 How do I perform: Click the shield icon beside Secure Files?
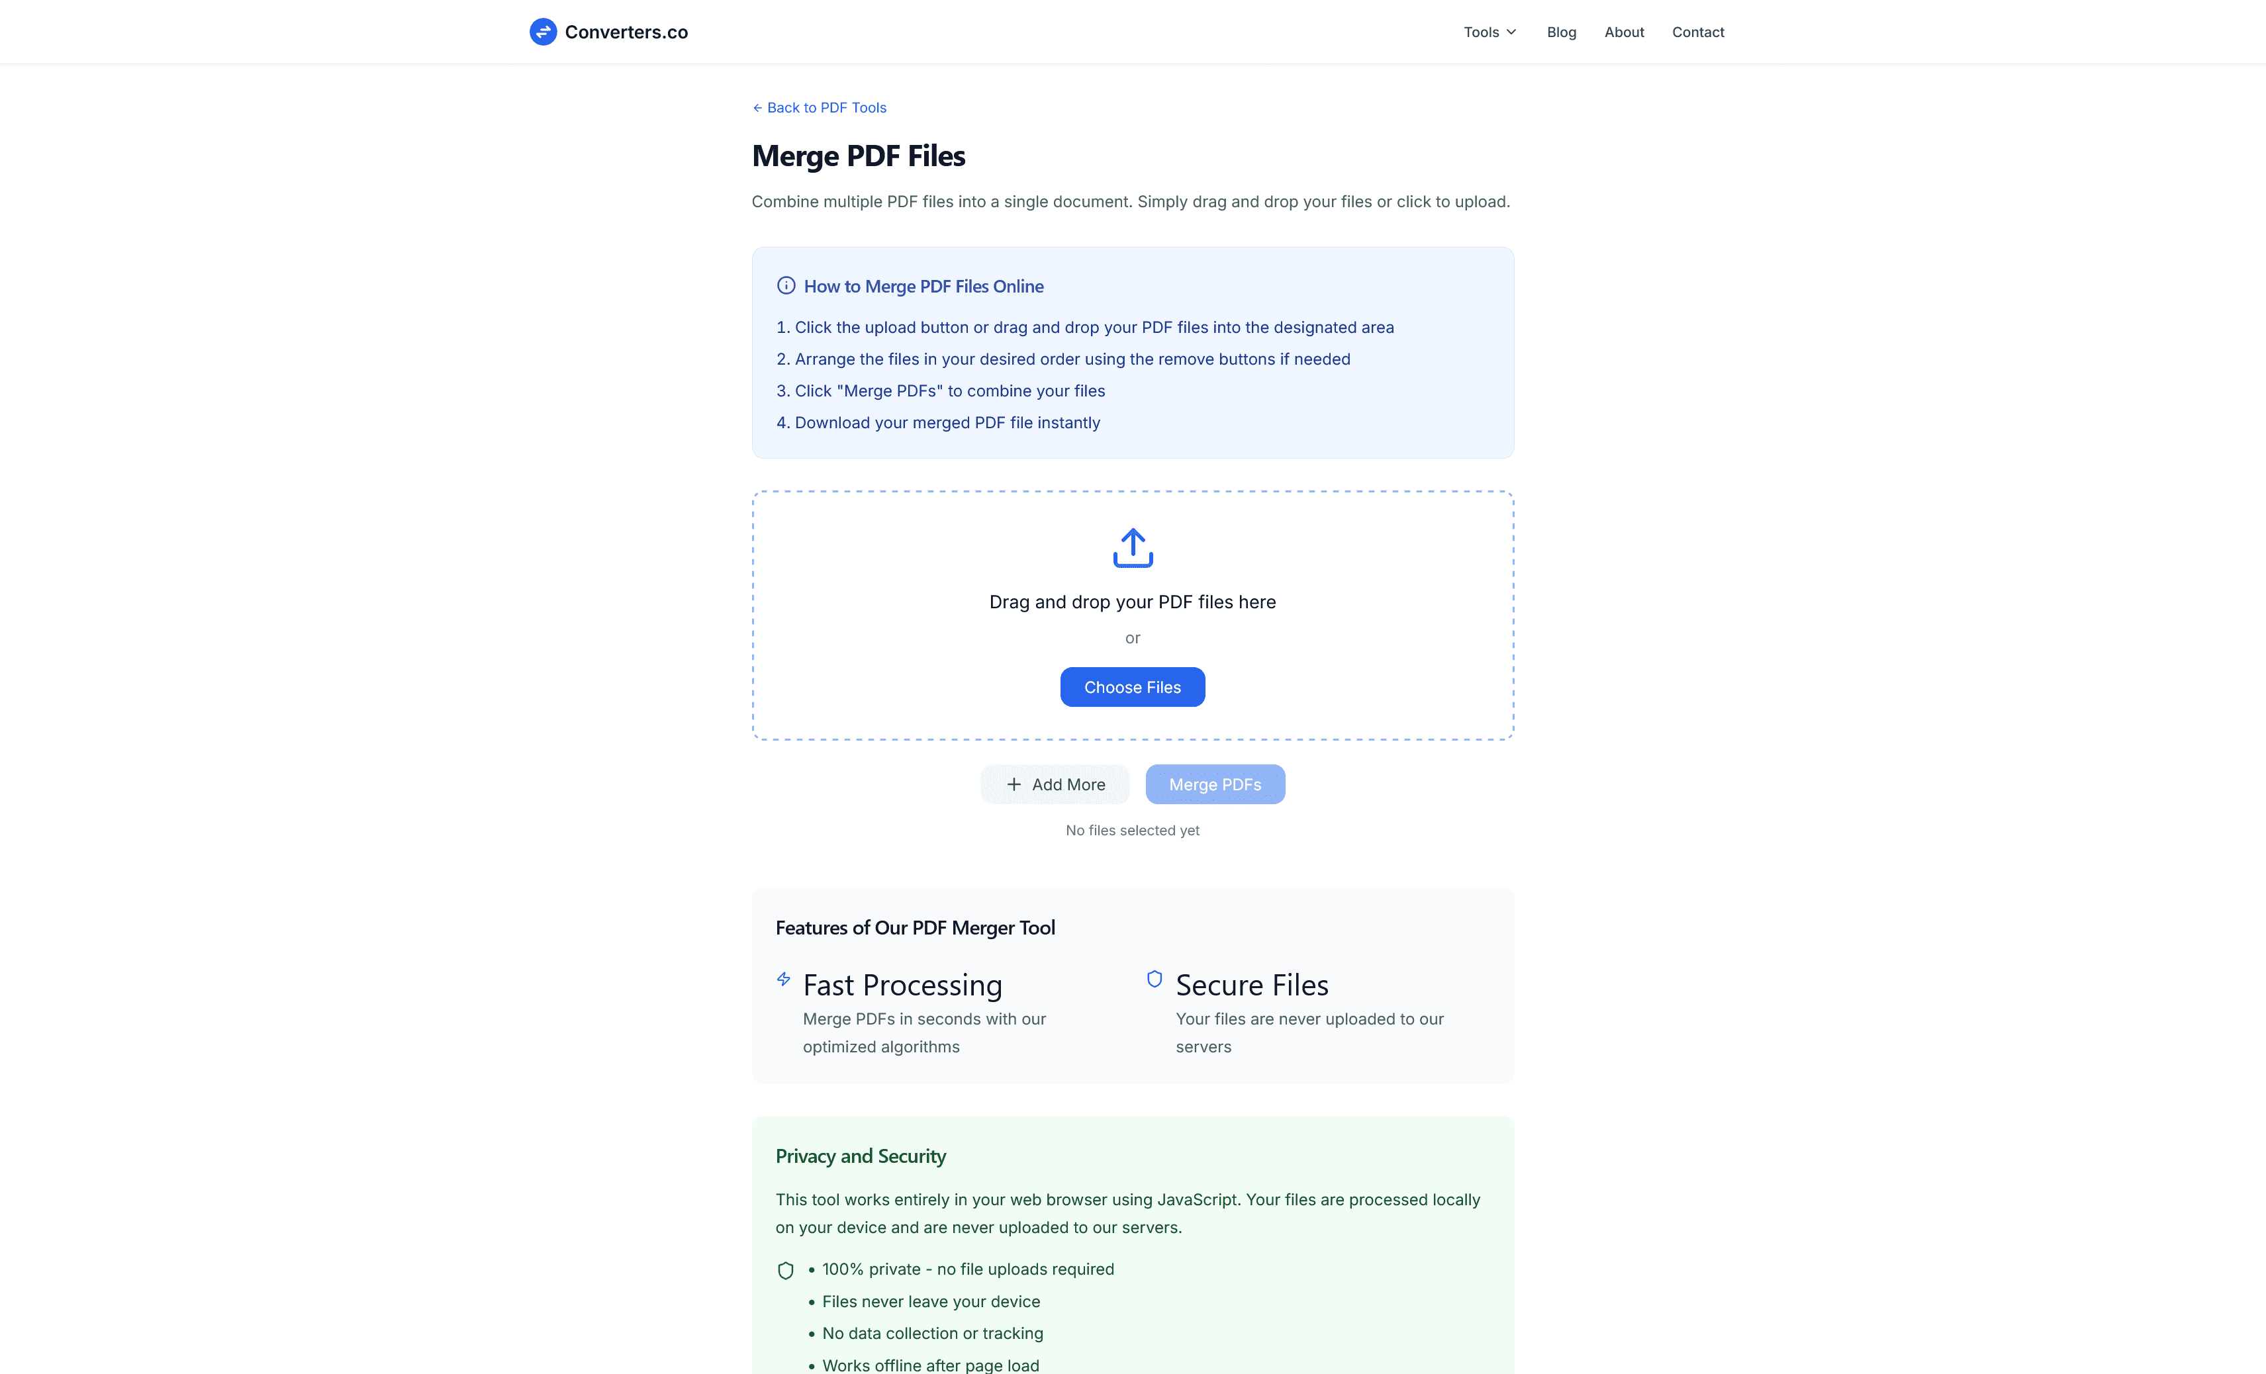tap(1154, 978)
